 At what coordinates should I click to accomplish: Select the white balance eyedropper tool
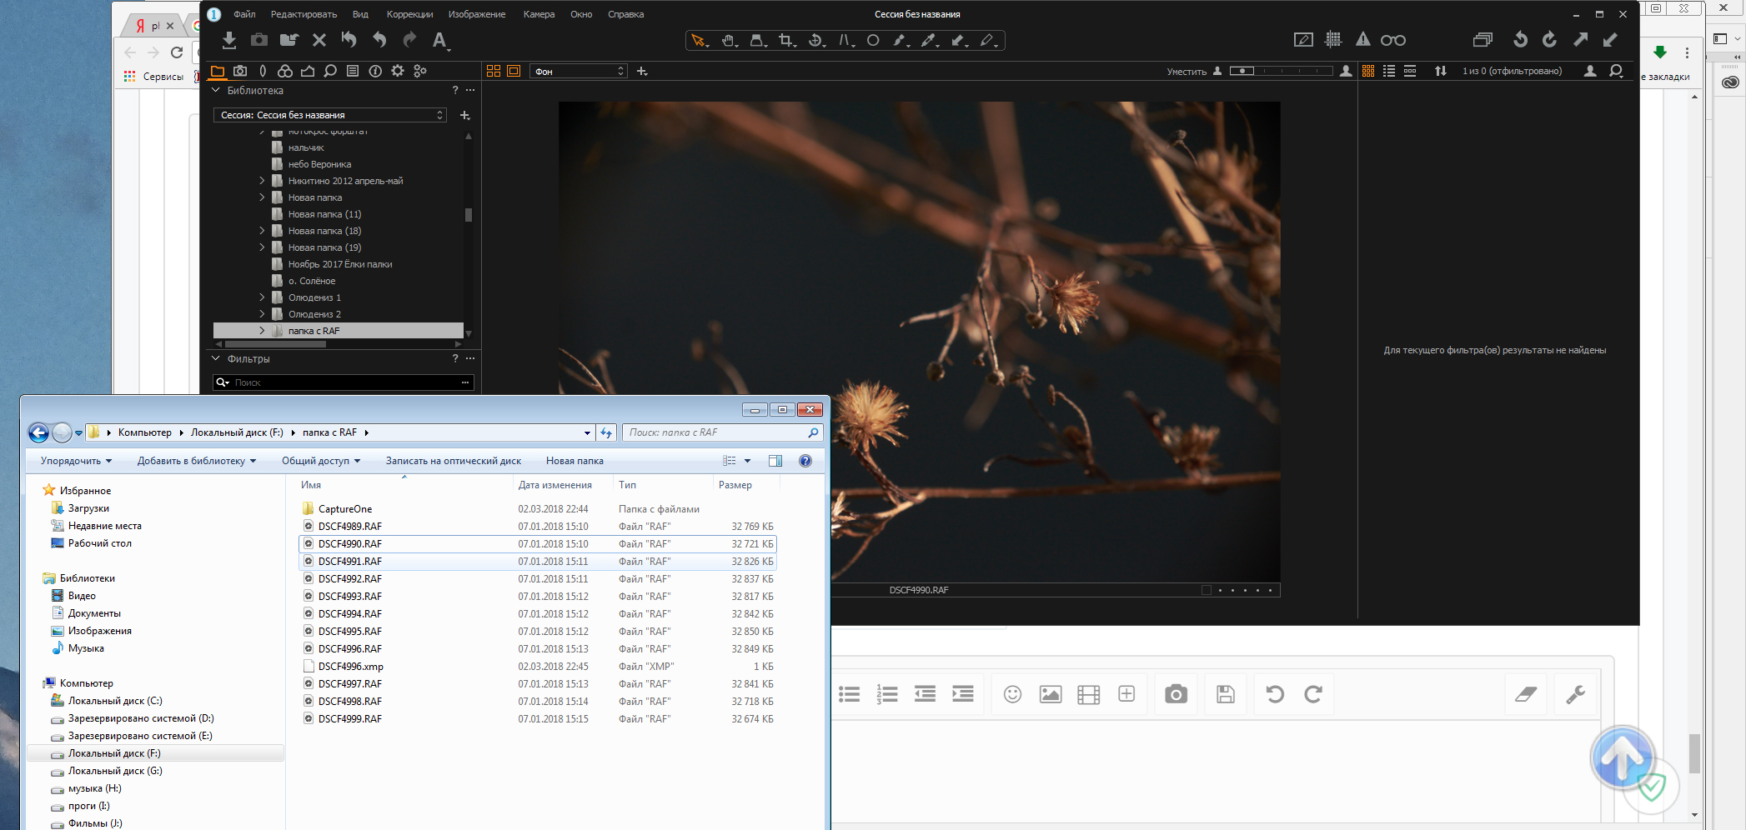coord(929,40)
